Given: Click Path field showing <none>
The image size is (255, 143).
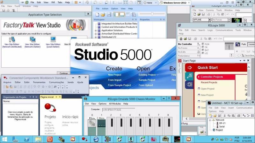Looking at the screenshot, I should tap(251, 44).
